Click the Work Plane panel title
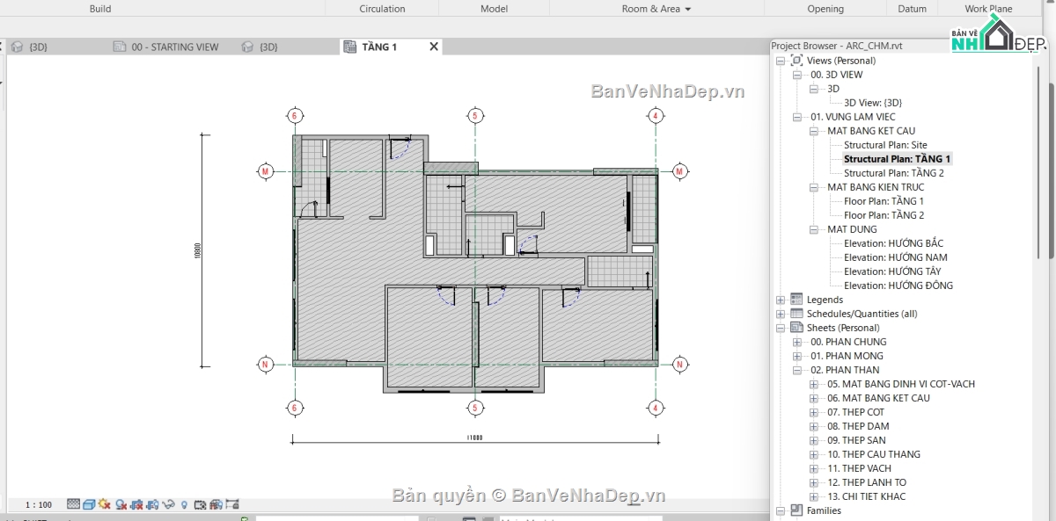 click(x=988, y=9)
